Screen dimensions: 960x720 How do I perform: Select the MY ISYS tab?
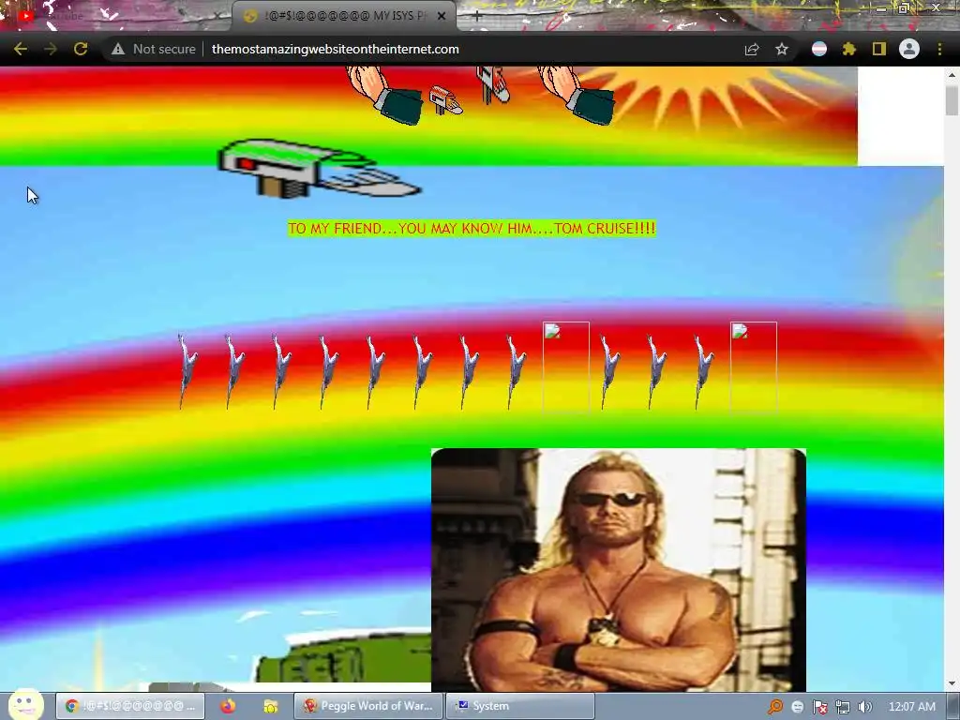pos(343,16)
